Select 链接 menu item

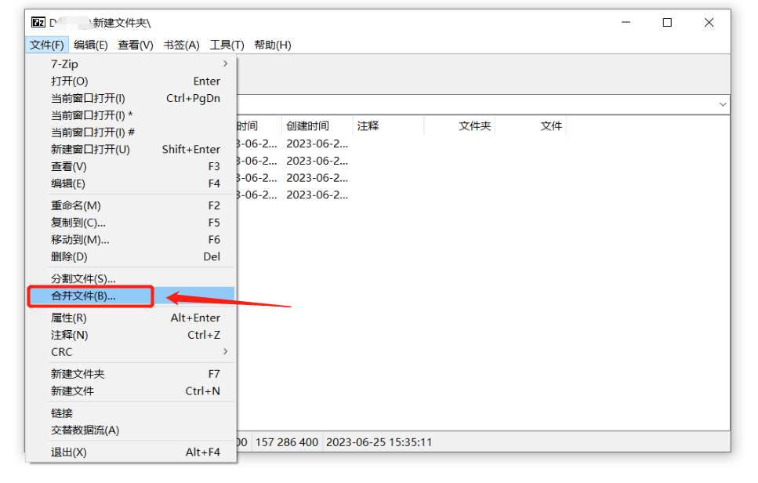132,413
